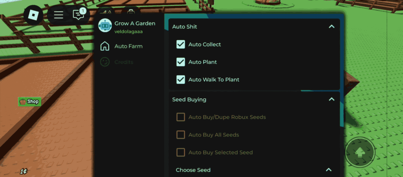This screenshot has height=177, width=403.
Task: Click the Credits smiley face icon
Action: point(105,62)
